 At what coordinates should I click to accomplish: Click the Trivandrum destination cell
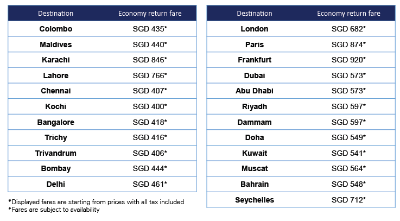tap(55, 153)
